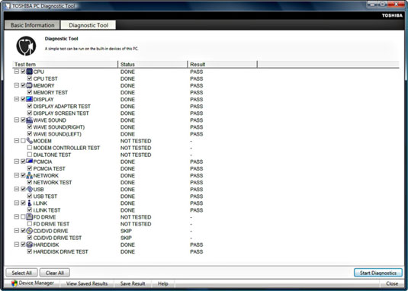Image resolution: width=408 pixels, height=291 pixels.
Task: Uncheck the HARDDISK DRIVE TEST checkbox
Action: click(30, 251)
